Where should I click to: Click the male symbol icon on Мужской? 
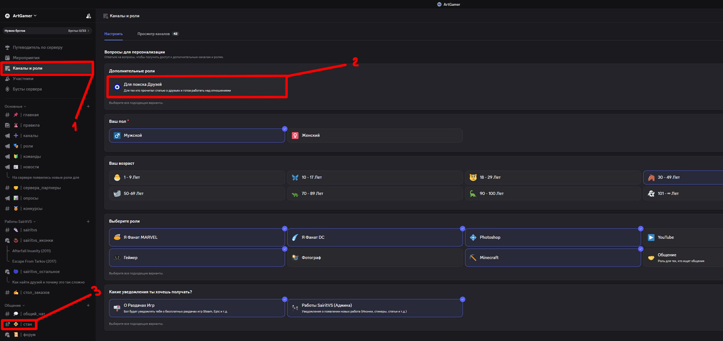(x=117, y=136)
